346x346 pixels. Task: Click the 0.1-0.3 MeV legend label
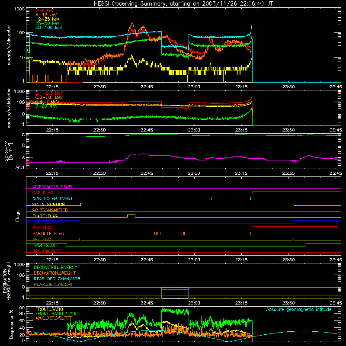coord(49,93)
